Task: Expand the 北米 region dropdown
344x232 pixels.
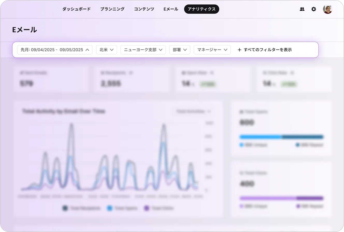Action: [x=106, y=50]
